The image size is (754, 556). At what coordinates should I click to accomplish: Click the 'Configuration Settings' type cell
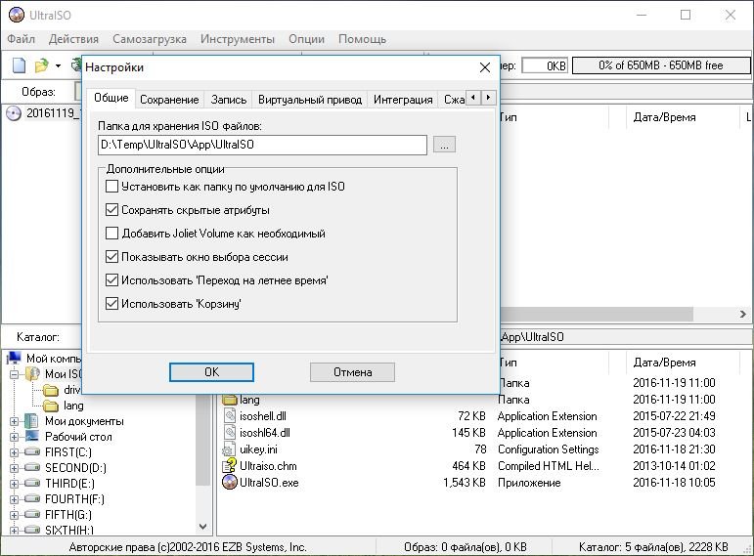(549, 449)
